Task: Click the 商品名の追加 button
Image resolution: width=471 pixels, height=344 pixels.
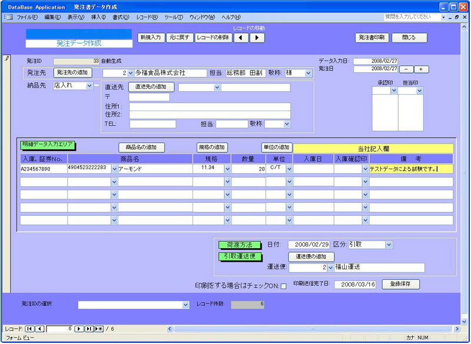Action: point(141,147)
